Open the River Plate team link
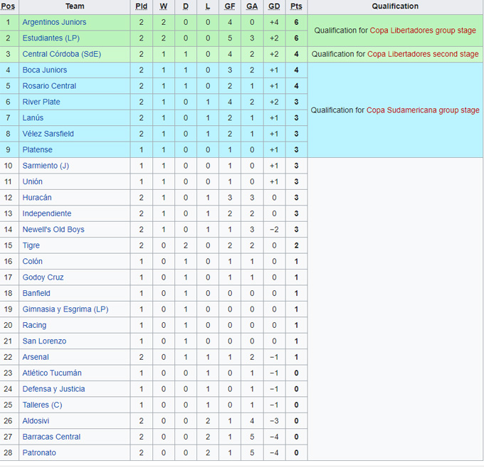 41,102
